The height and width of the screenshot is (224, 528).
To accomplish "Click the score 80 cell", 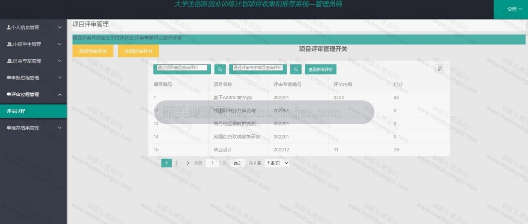I will pyautogui.click(x=419, y=97).
